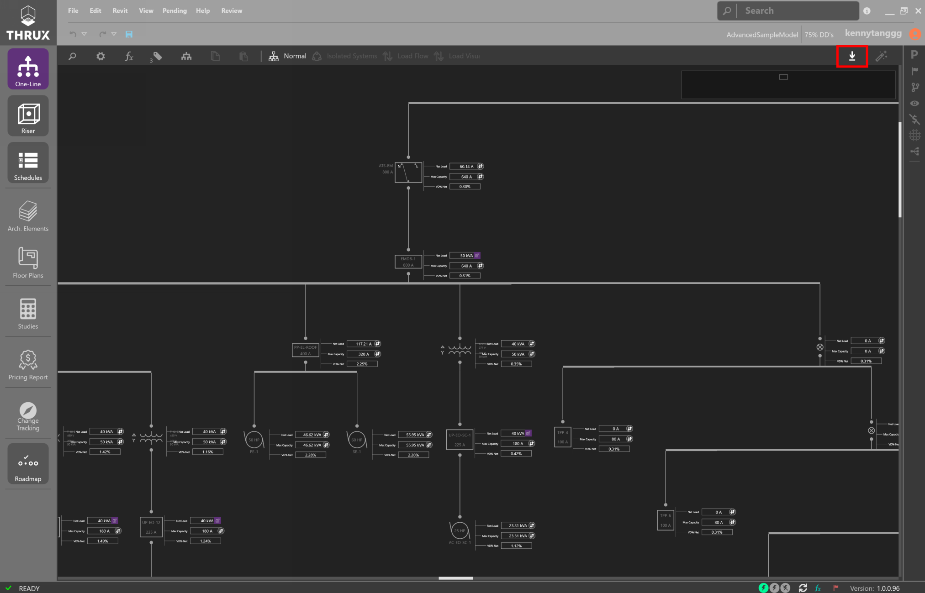Toggle Net Load unit for ATS-EM
Screen dimensions: 925x593
point(481,166)
